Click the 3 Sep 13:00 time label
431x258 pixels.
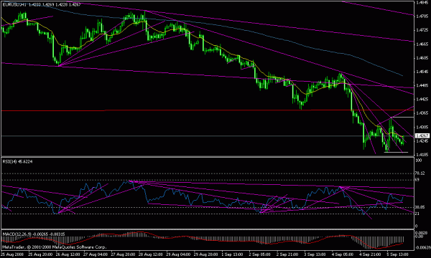pos(315,254)
